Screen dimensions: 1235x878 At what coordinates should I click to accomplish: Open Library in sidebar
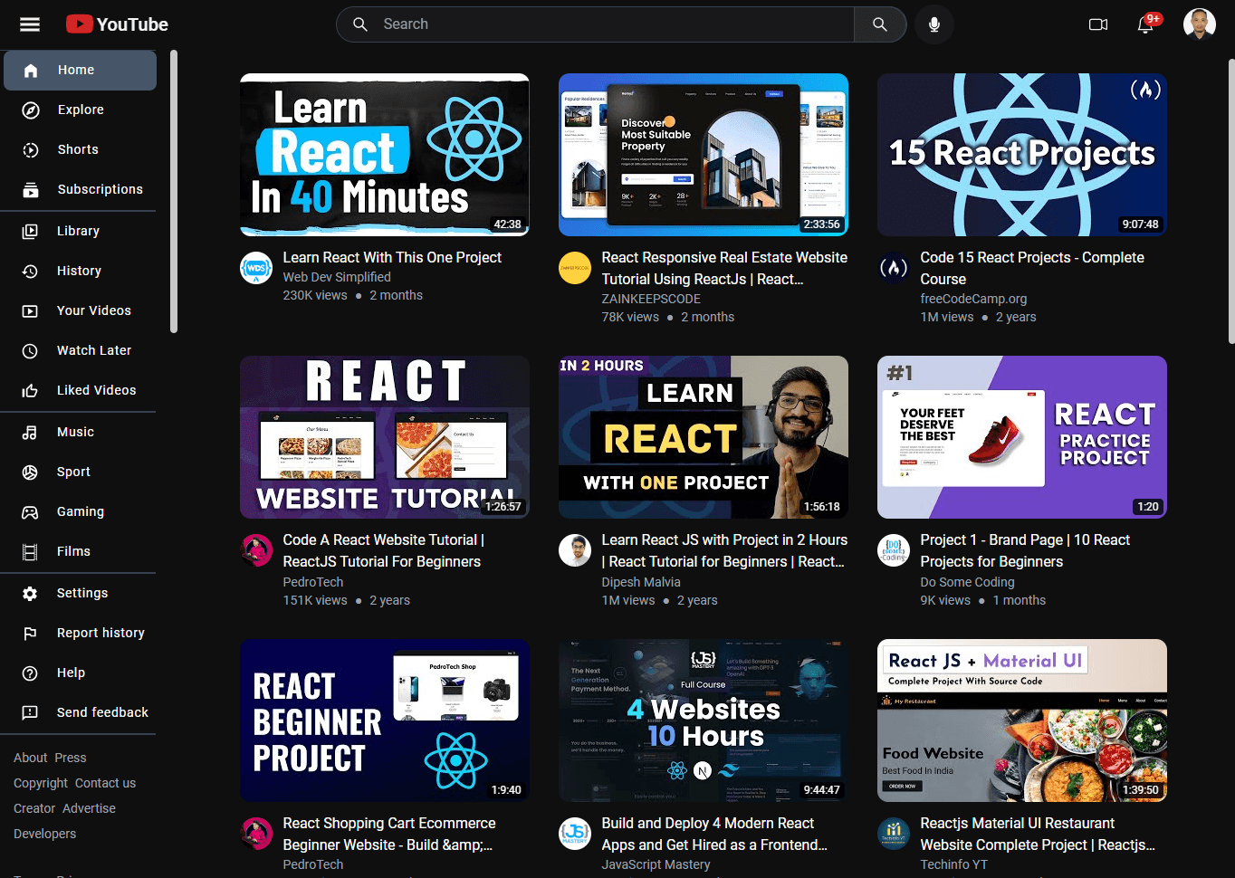[80, 231]
